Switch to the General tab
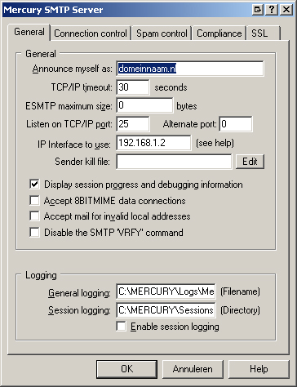The width and height of the screenshot is (297, 387). [x=29, y=32]
